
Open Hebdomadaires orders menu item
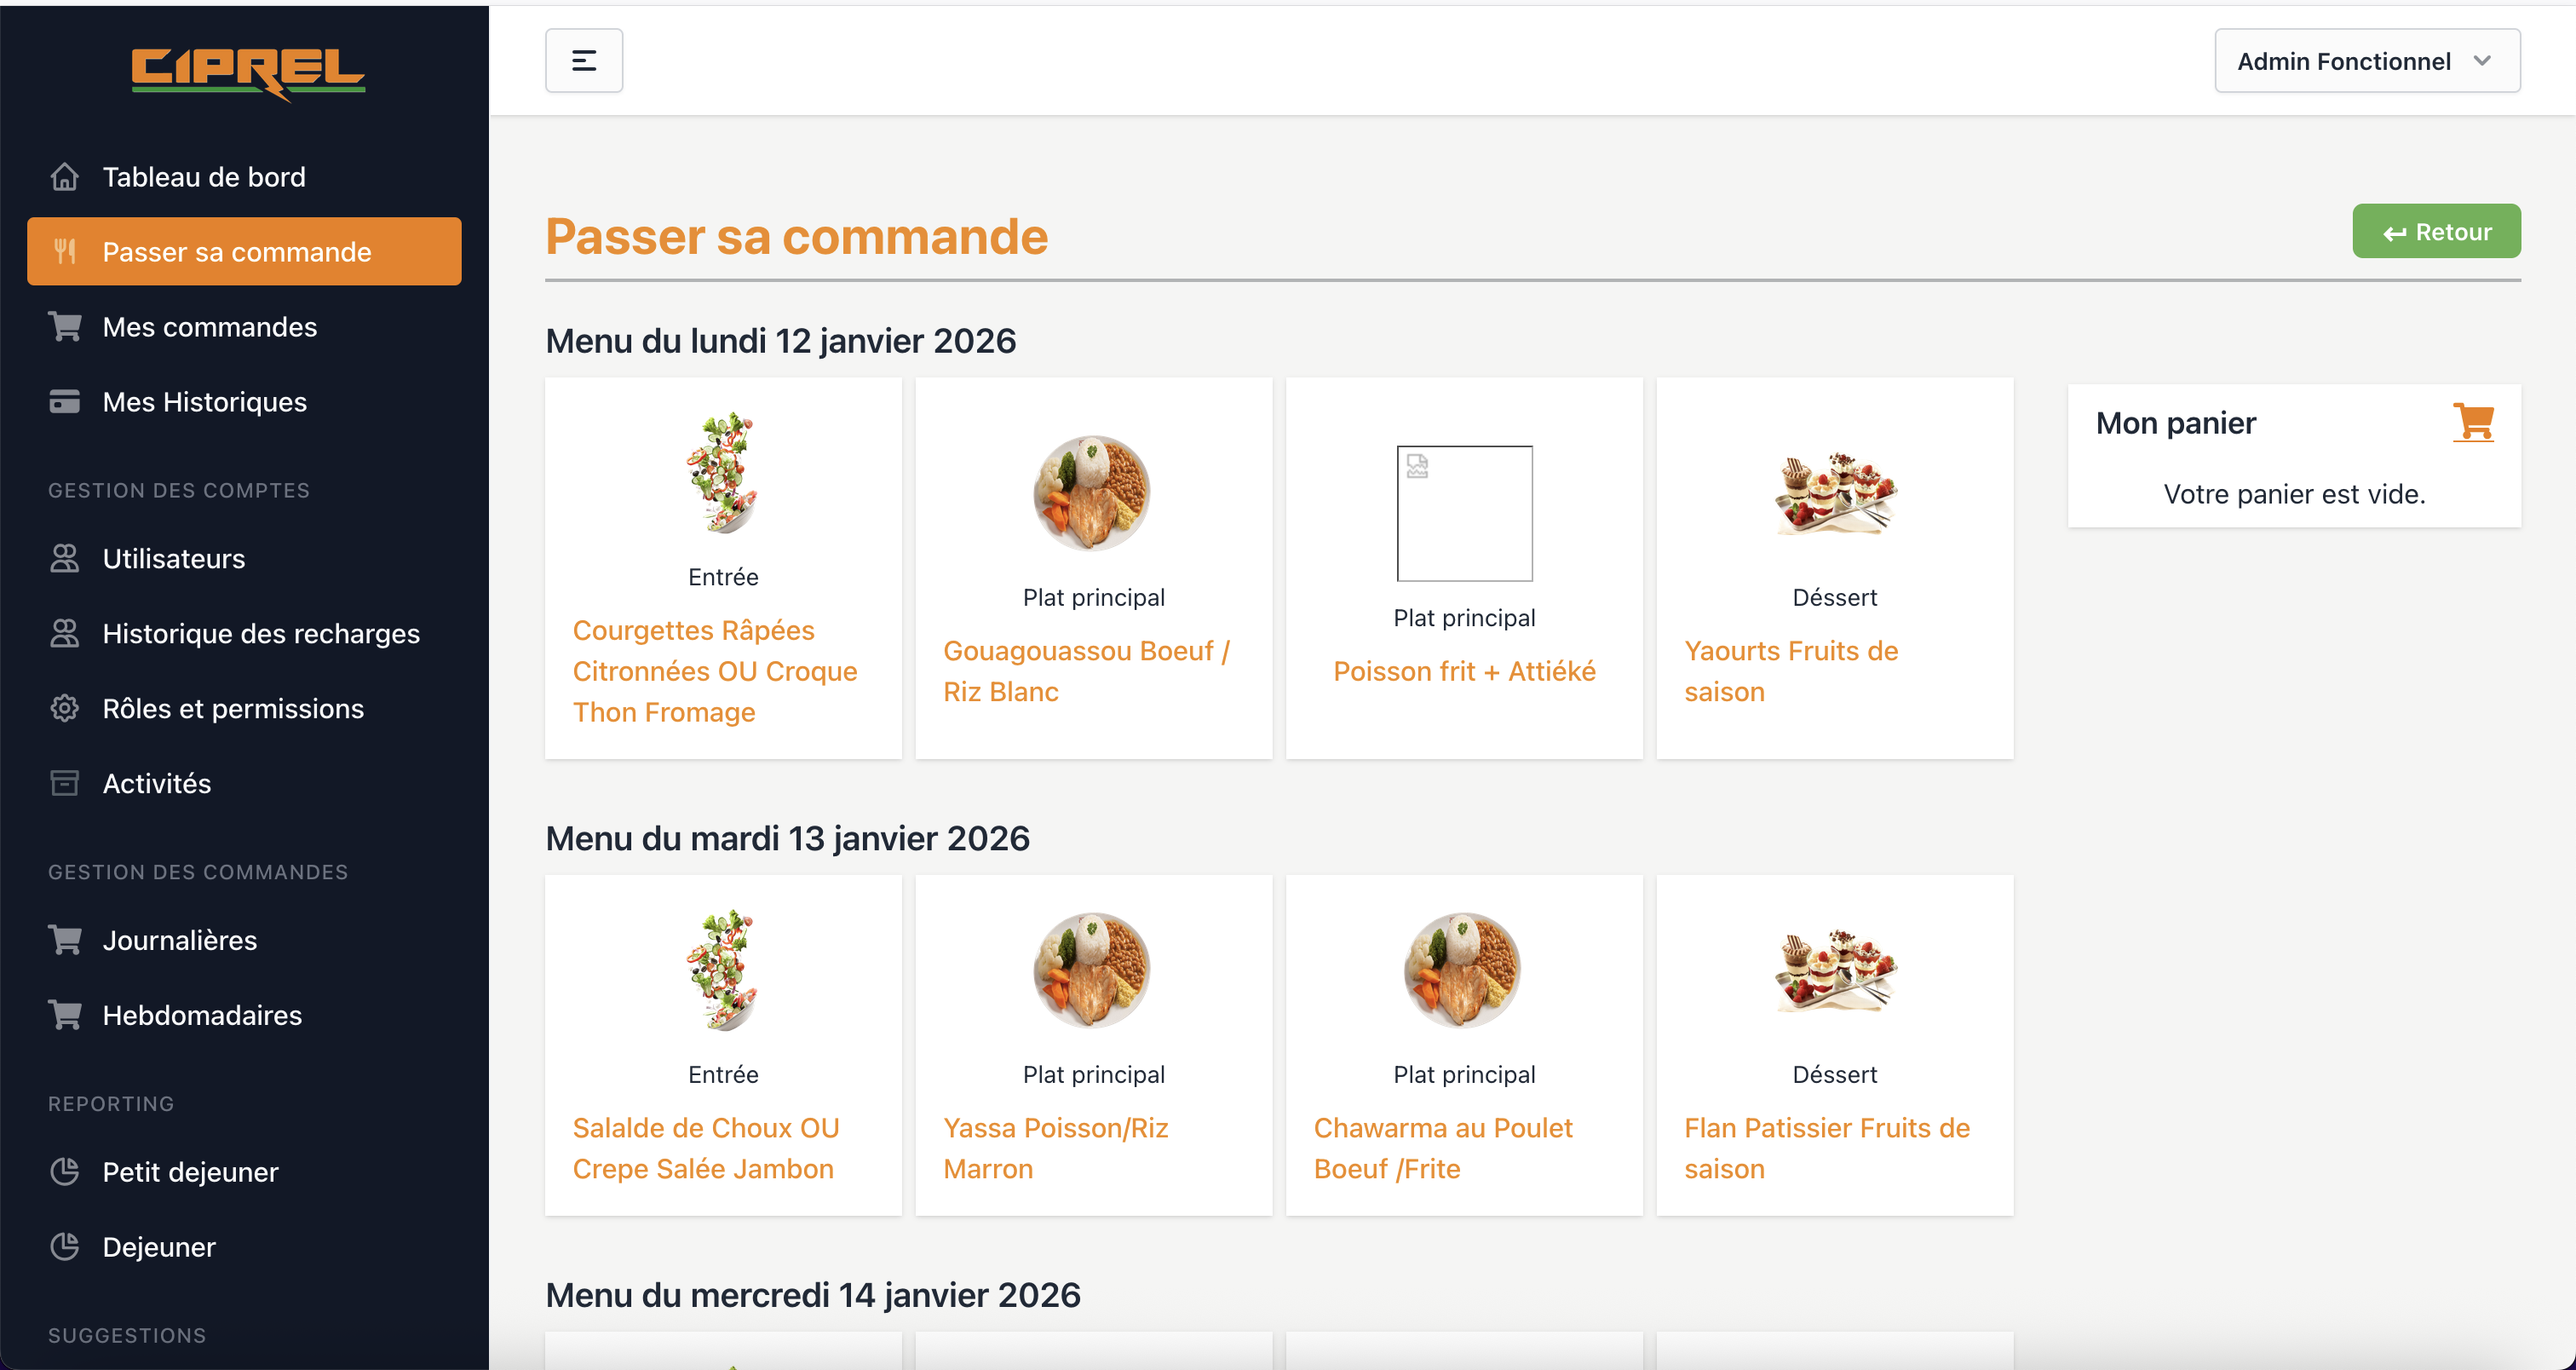click(202, 1015)
